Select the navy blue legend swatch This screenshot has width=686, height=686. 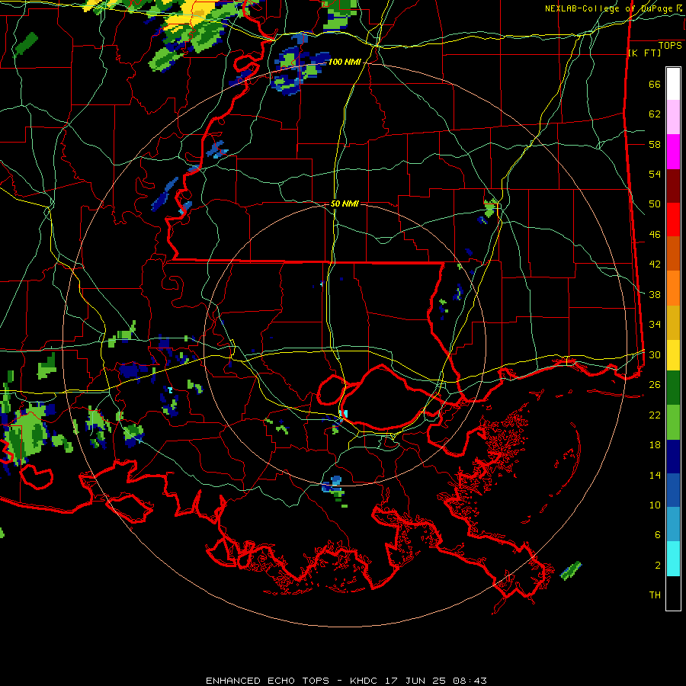(x=673, y=457)
